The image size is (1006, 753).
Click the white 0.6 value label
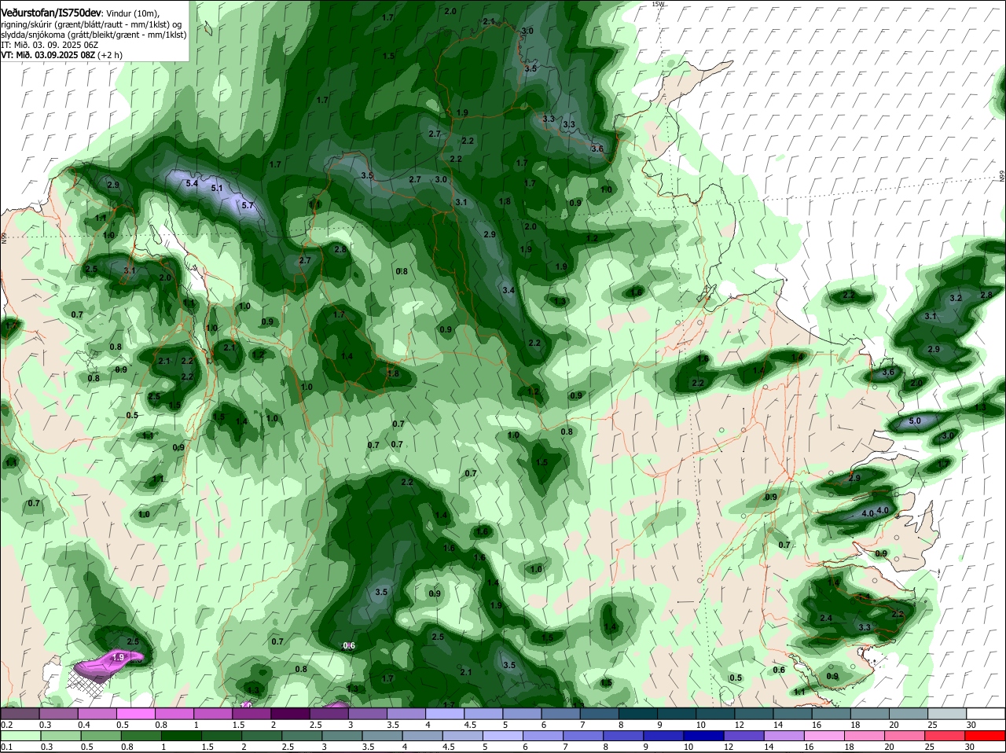[x=349, y=645]
